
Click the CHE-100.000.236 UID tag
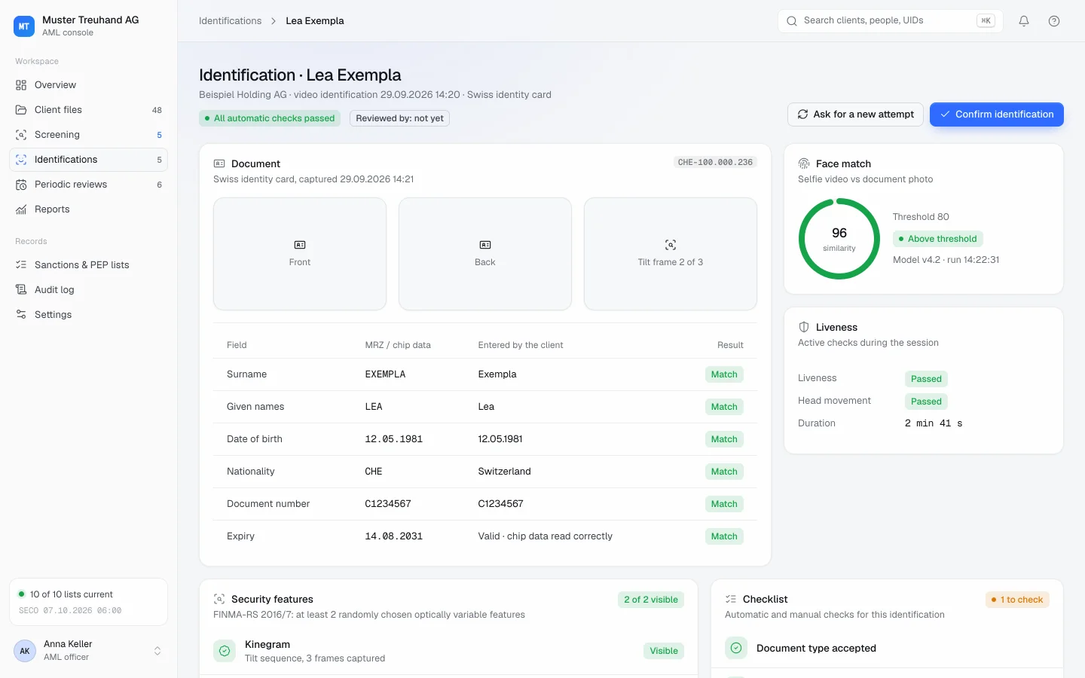(715, 163)
